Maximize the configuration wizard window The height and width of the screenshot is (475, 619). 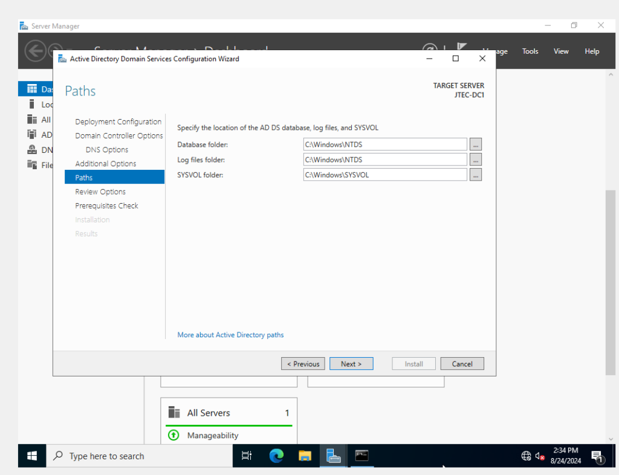coord(456,59)
